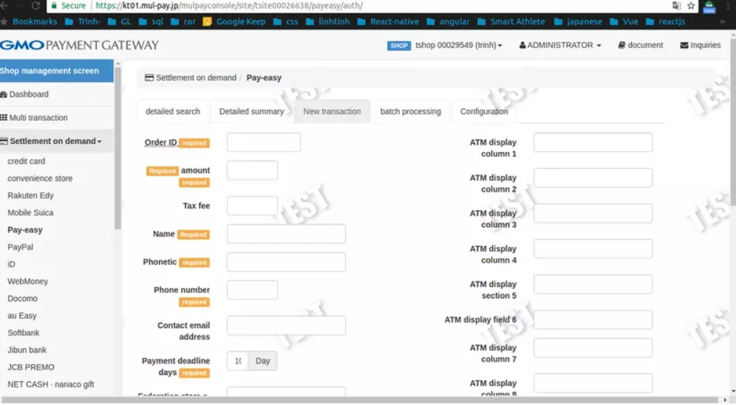Switch to the detailed search tab
The image size is (736, 405).
point(173,112)
